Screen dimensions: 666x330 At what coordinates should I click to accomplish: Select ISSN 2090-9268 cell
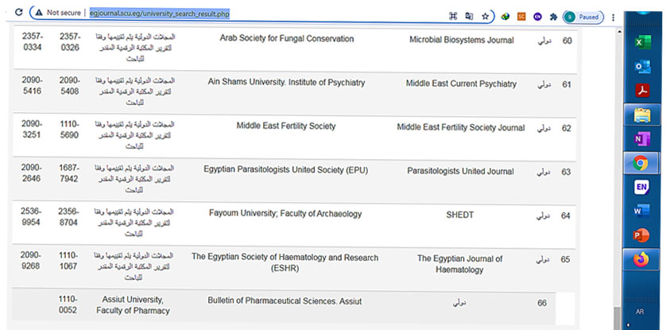[x=30, y=260]
